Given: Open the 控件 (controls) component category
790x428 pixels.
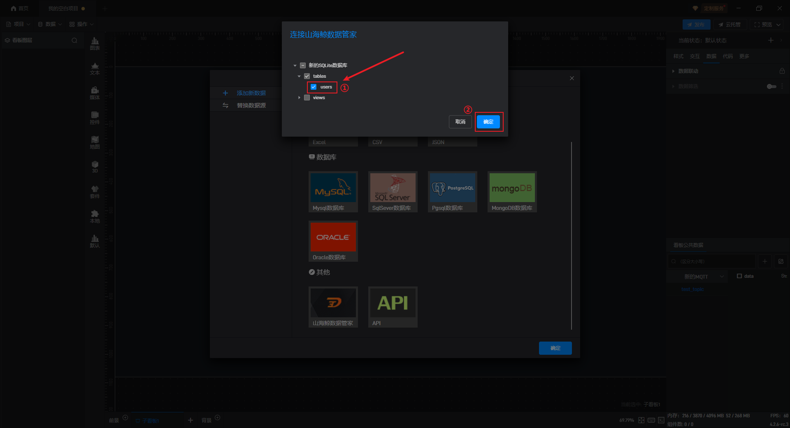Looking at the screenshot, I should tap(95, 118).
